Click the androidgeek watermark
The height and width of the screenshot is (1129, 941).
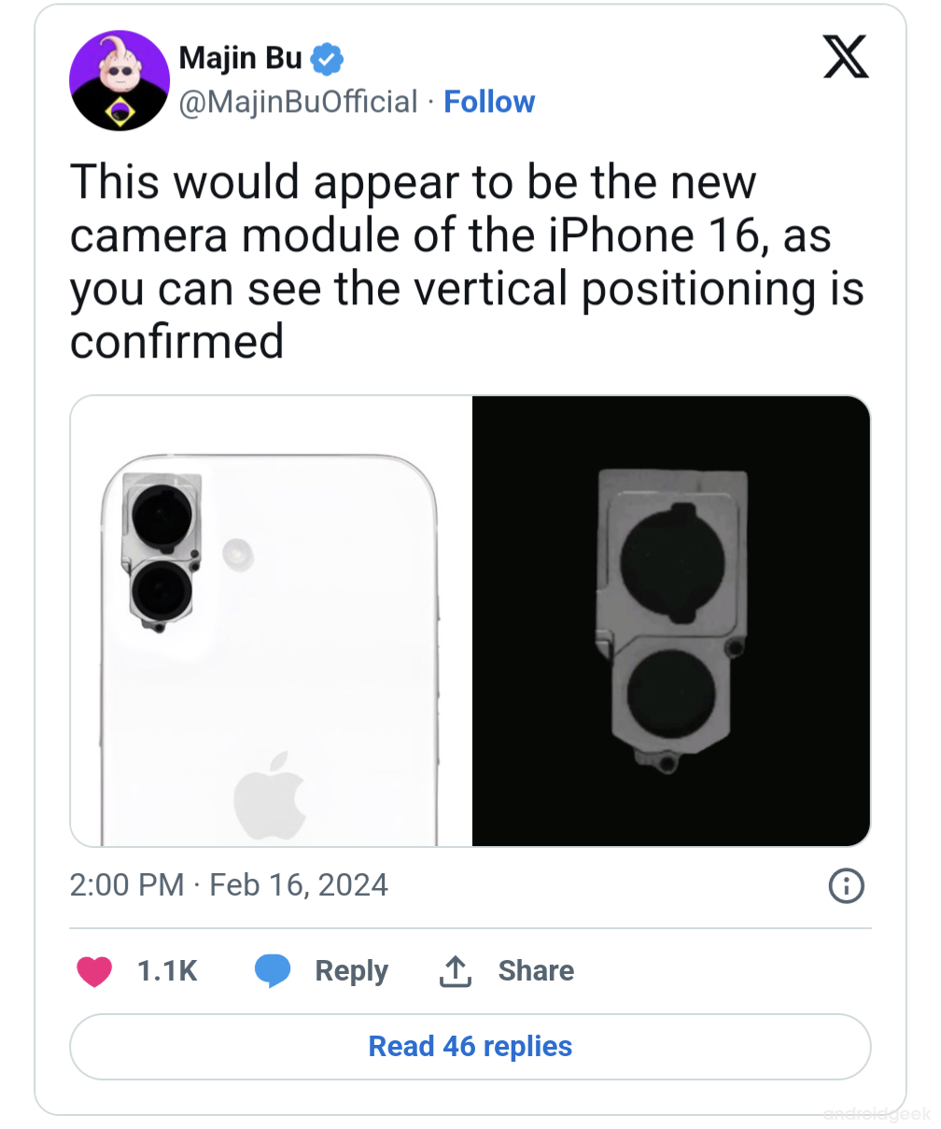(878, 1114)
